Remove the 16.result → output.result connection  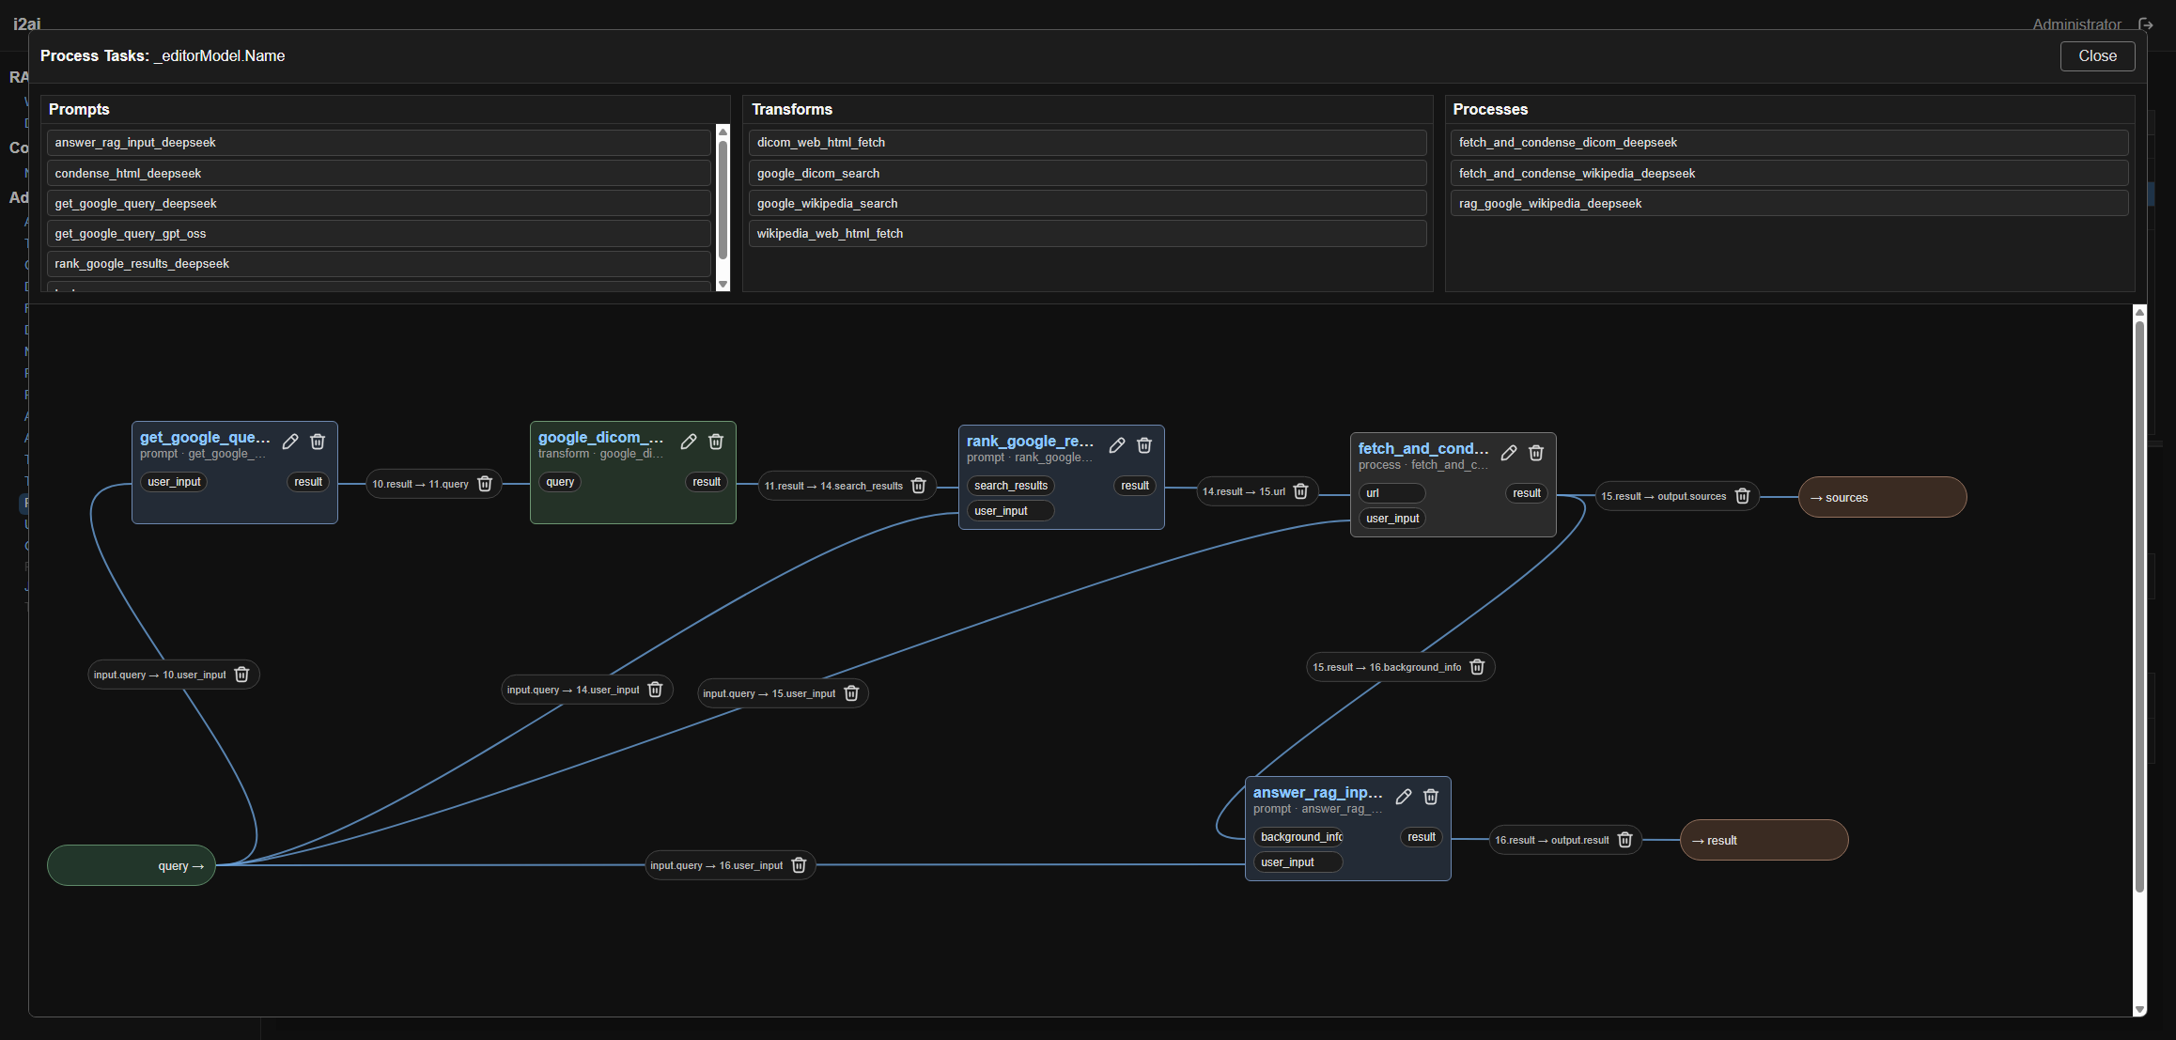tap(1625, 840)
